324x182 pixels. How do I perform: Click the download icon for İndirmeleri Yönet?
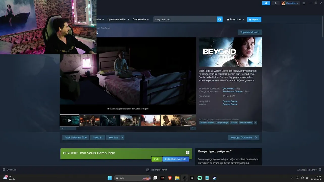pyautogui.click(x=148, y=170)
